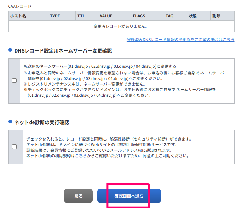Click the CAAレコード label
Screen dimensions: 243x208
[x=20, y=6]
